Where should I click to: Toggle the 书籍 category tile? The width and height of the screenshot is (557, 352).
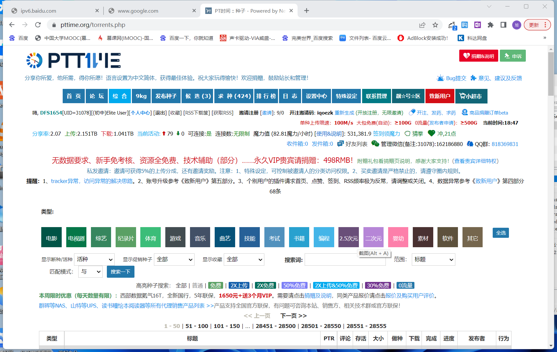click(x=299, y=237)
